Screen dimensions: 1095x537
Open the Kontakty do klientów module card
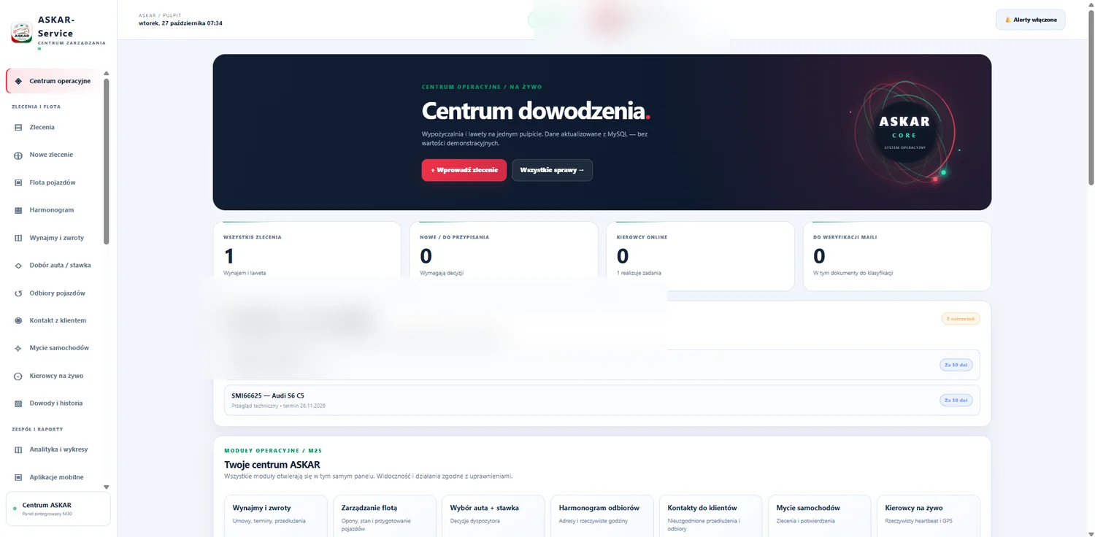tap(711, 516)
